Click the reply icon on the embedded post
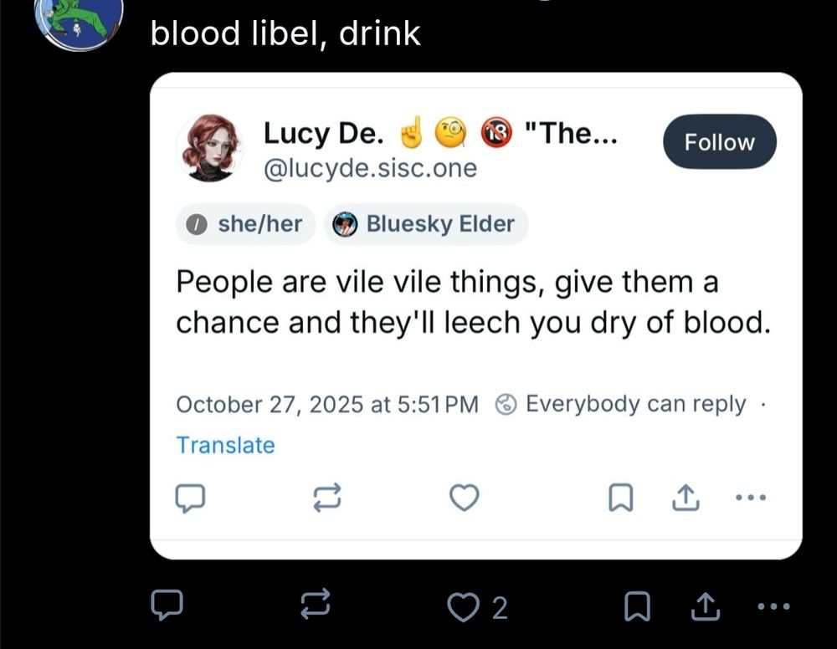837x649 pixels. pyautogui.click(x=192, y=498)
